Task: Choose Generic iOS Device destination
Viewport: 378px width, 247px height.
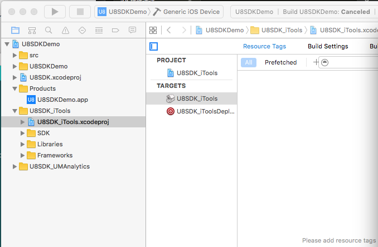Action: 187,12
